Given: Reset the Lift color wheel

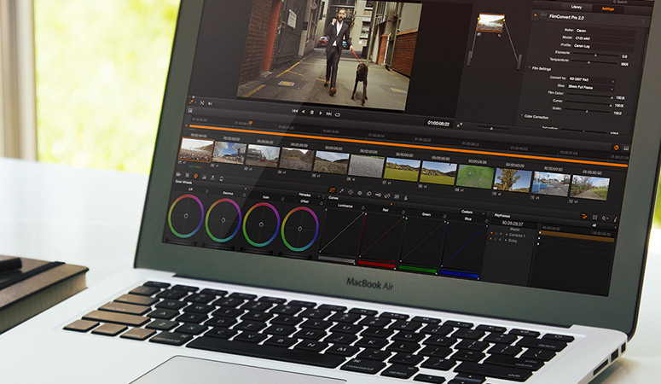Looking at the screenshot, I should click(207, 191).
